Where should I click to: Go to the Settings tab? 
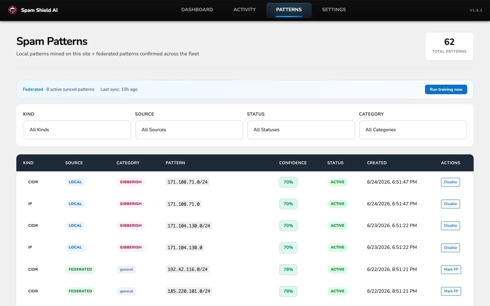(x=334, y=10)
